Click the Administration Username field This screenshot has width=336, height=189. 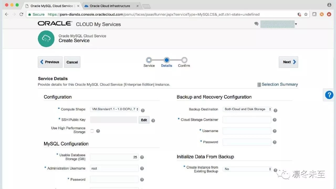(x=114, y=169)
